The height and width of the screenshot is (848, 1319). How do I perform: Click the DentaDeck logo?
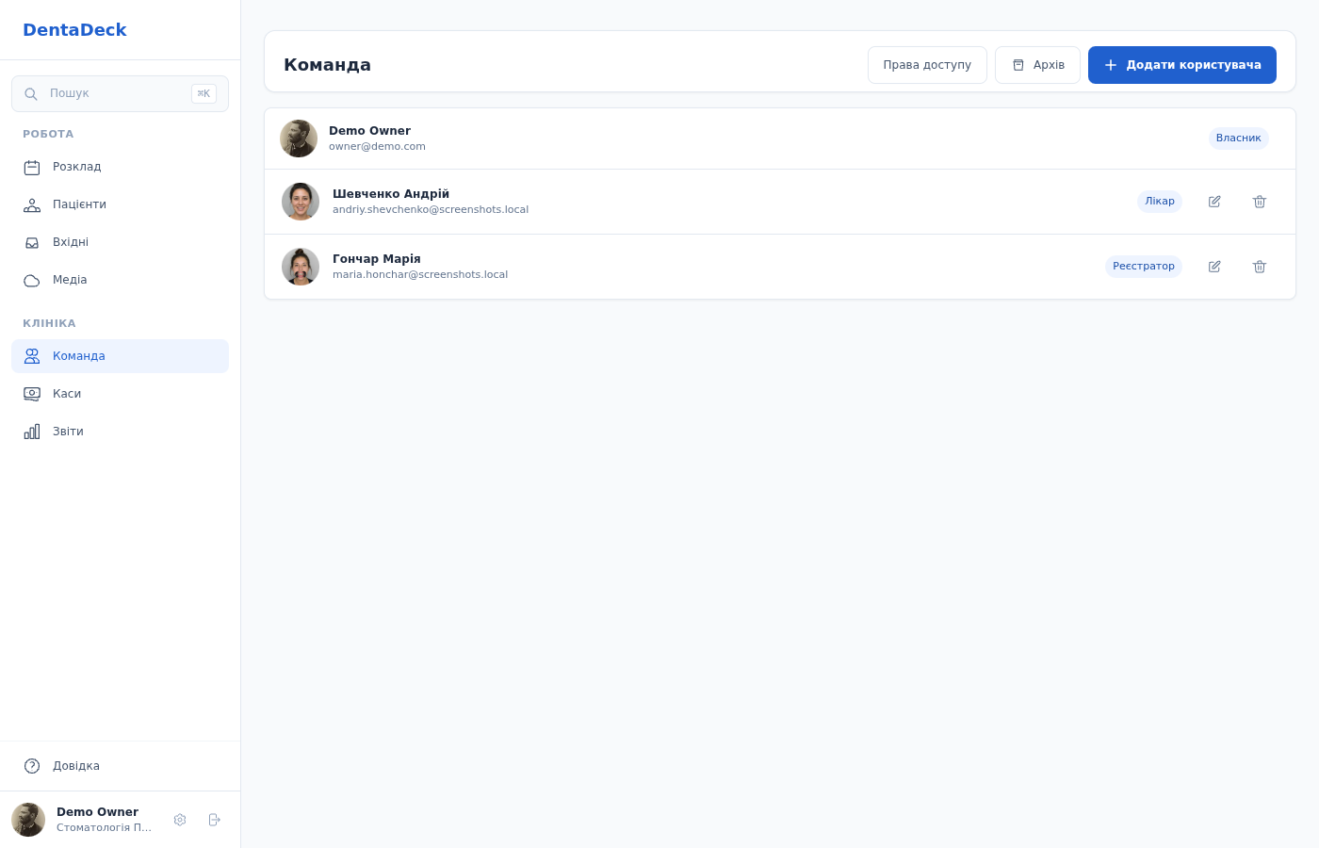74,30
